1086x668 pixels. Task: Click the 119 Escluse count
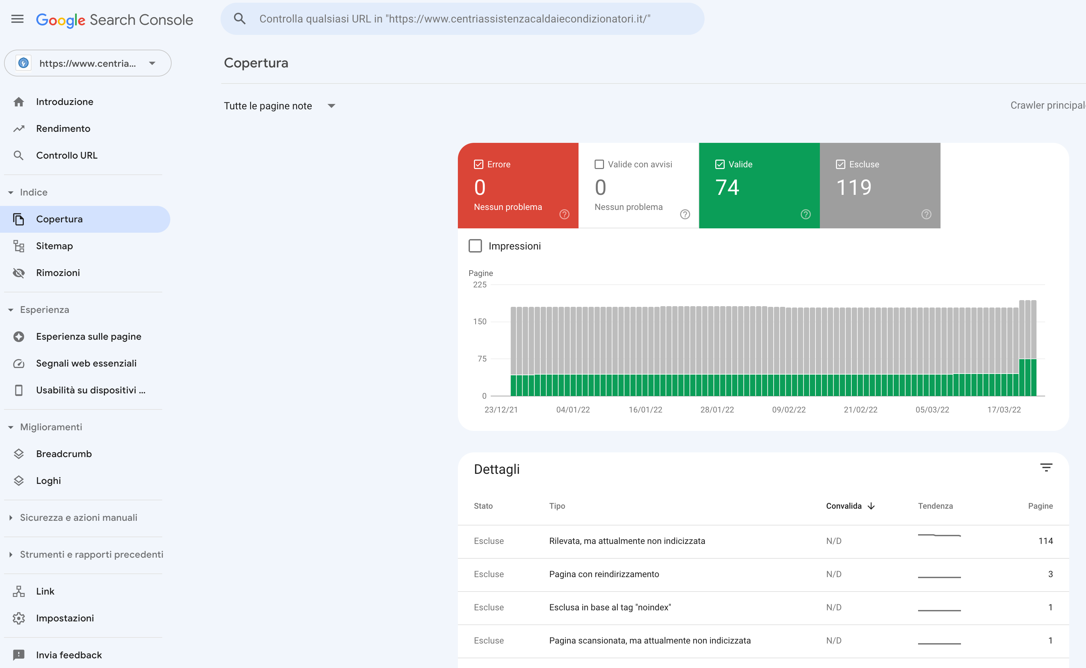(x=854, y=187)
